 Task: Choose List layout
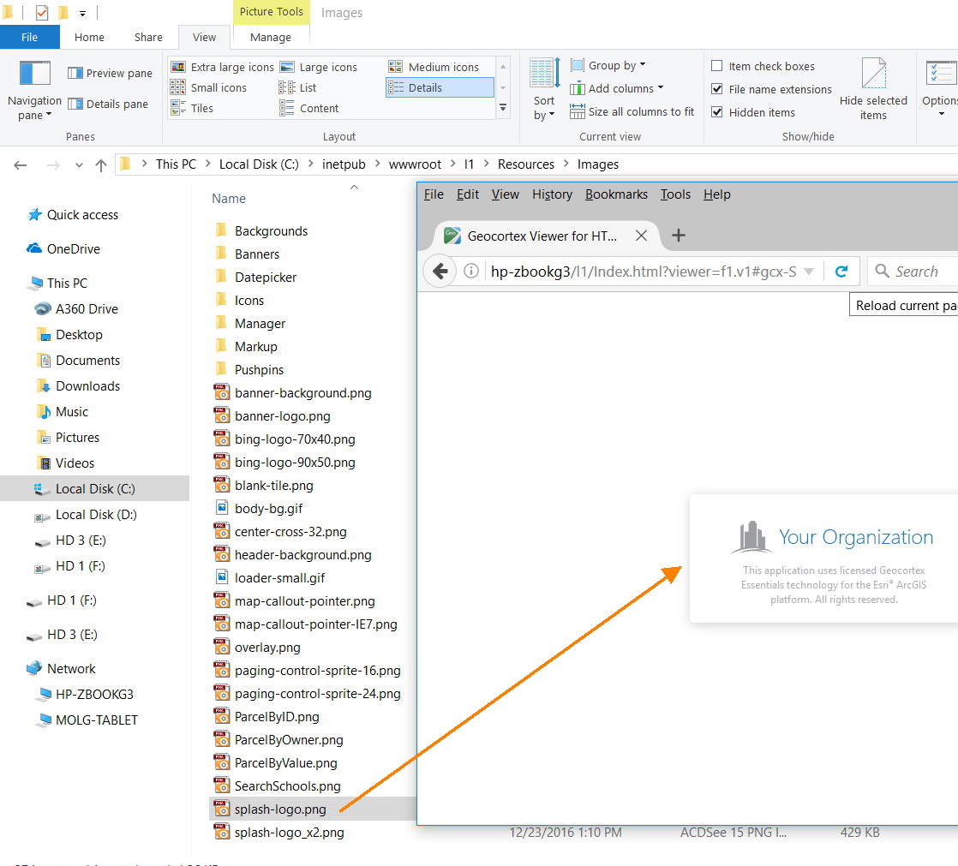(x=298, y=87)
